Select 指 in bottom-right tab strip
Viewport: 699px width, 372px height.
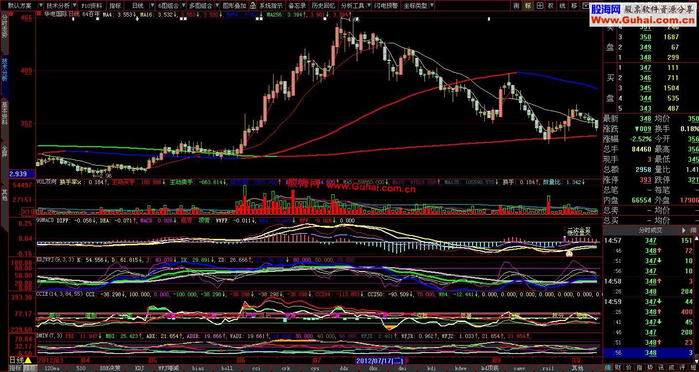[x=640, y=368]
